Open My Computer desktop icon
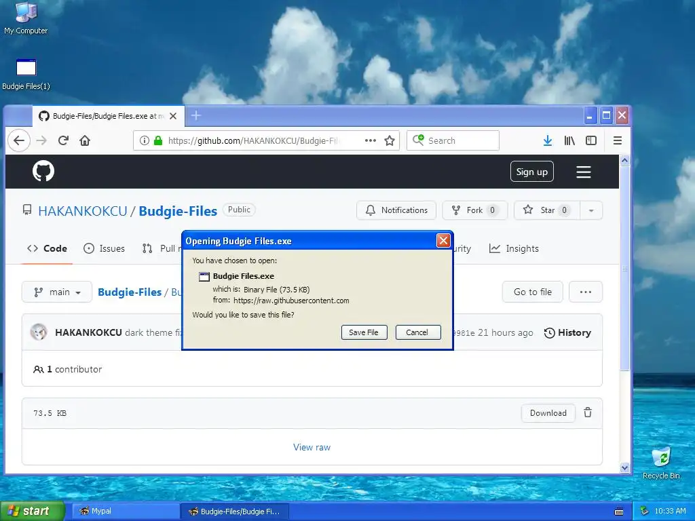Screen dimensions: 695x521 26,18
